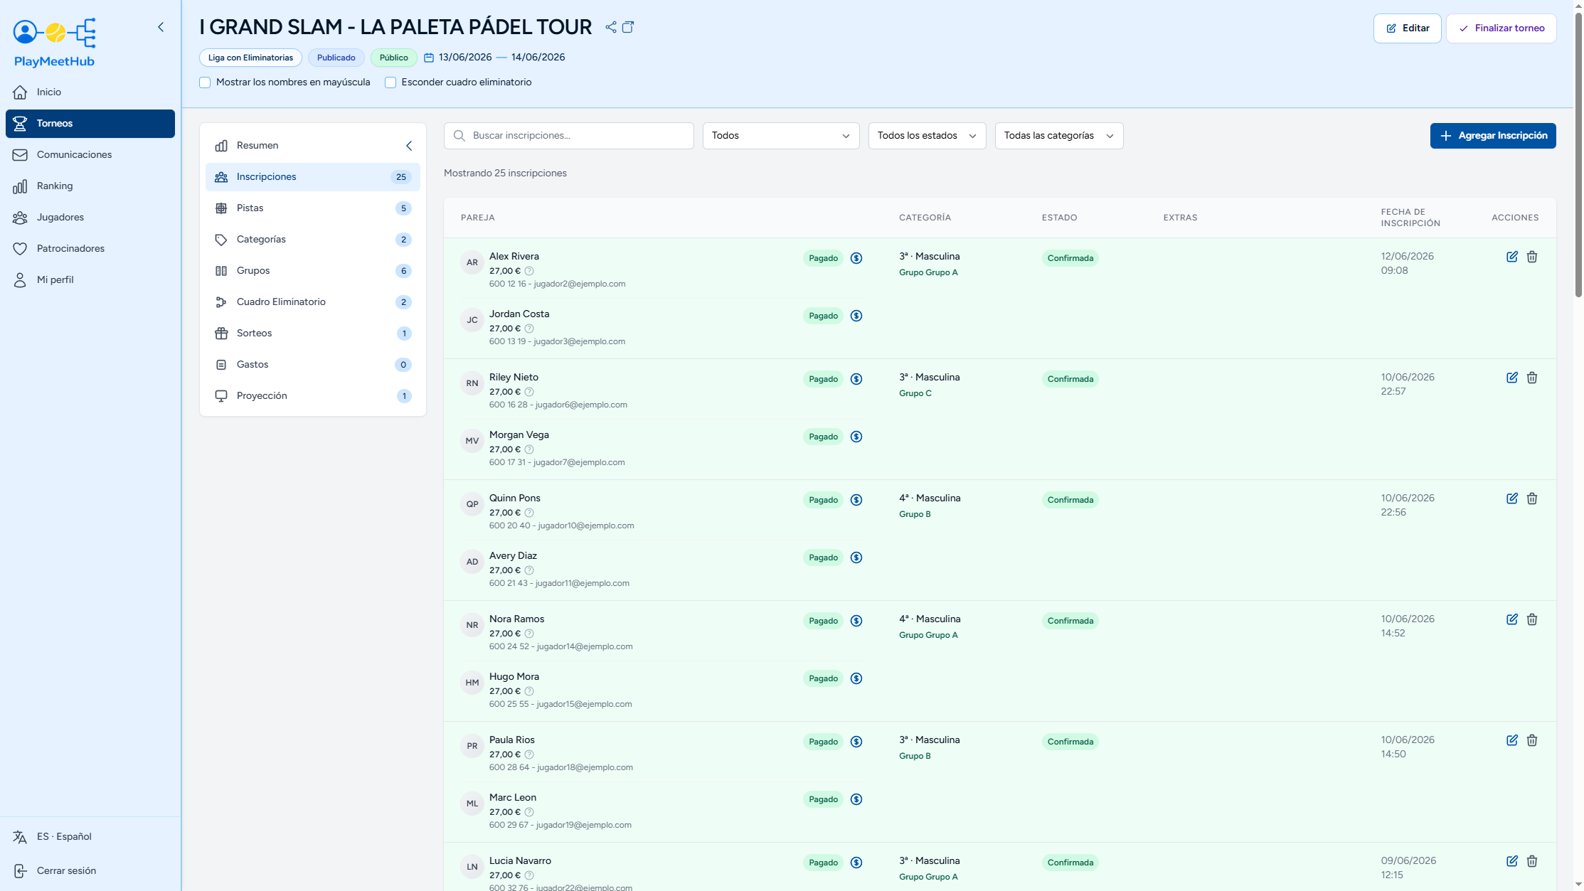Switch to Cuadro Eliminatorio section

click(313, 302)
